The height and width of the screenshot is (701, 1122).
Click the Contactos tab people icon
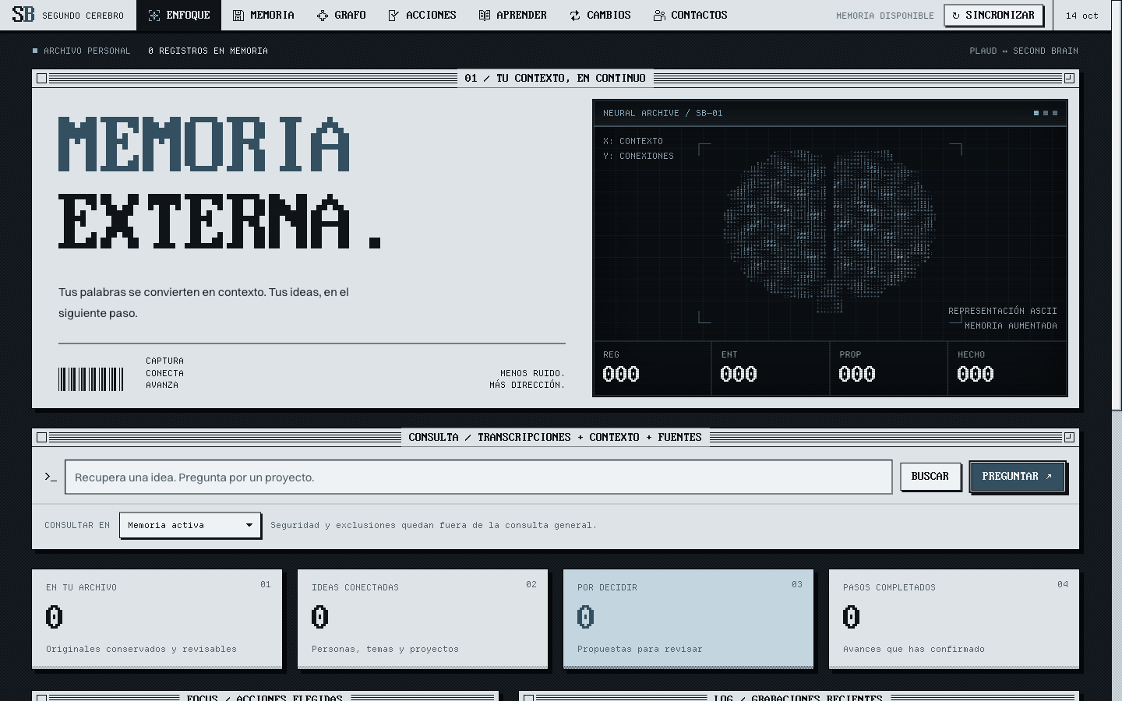click(x=659, y=16)
